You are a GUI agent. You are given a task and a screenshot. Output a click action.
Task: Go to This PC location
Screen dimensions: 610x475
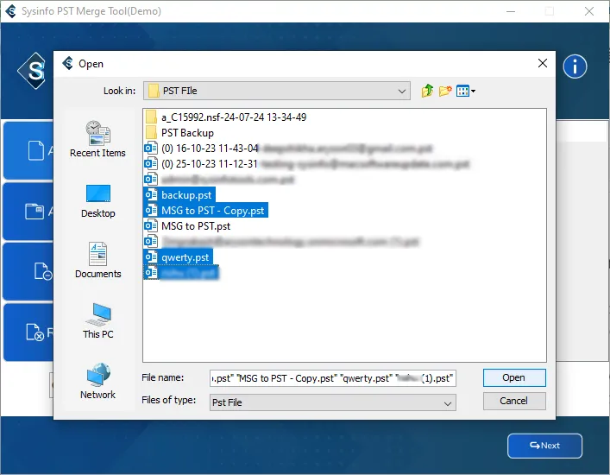[98, 320]
